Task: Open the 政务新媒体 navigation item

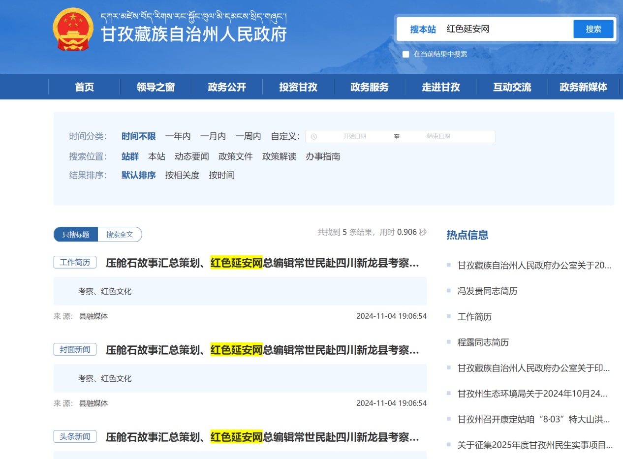Action: pos(583,87)
